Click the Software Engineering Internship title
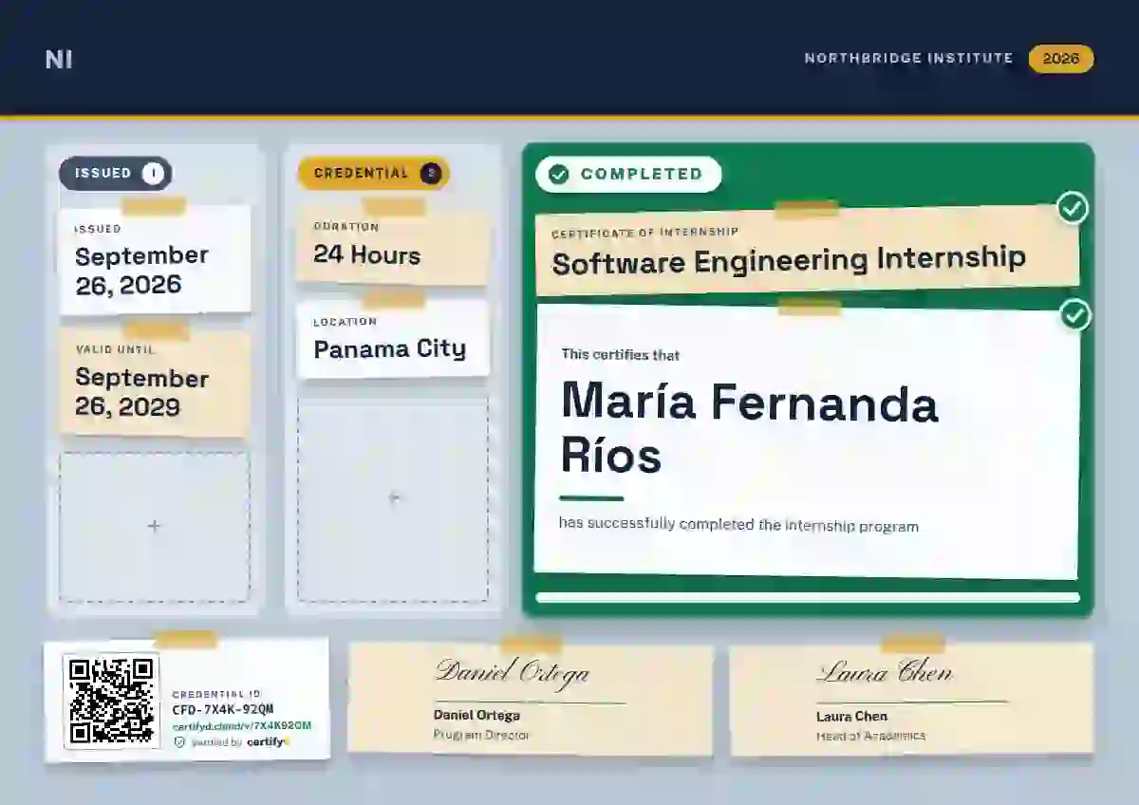Image resolution: width=1139 pixels, height=805 pixels. [x=789, y=261]
